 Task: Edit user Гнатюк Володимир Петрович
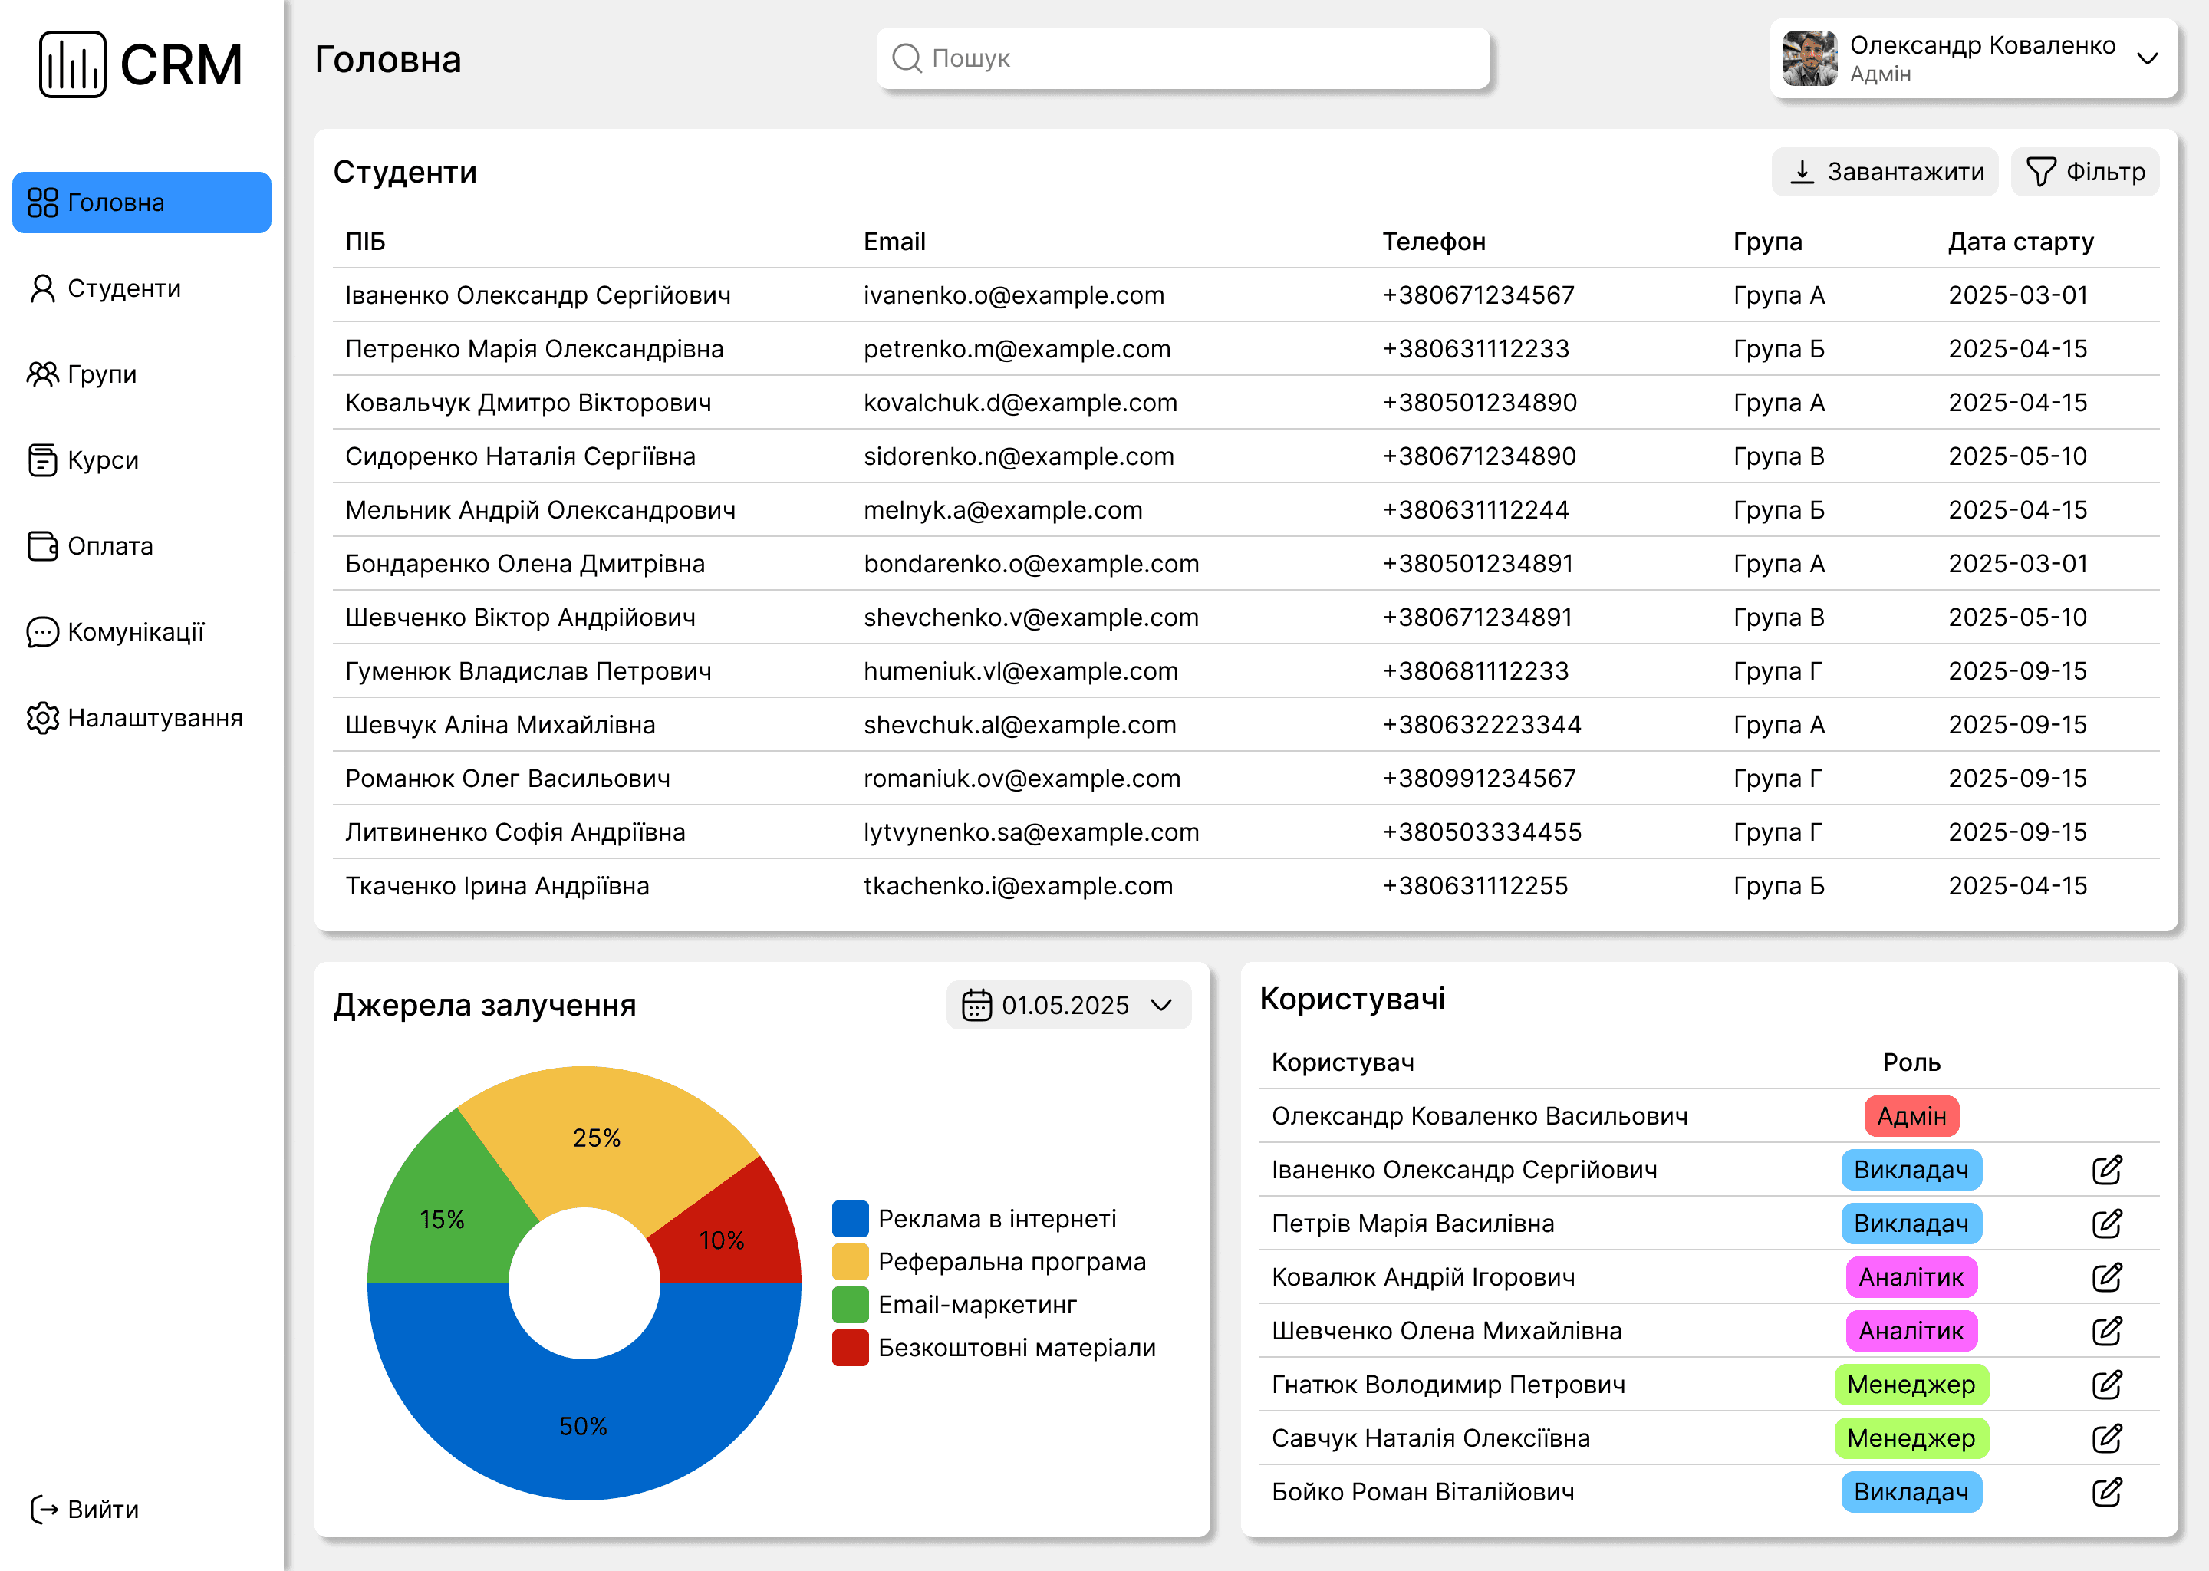pos(2105,1385)
